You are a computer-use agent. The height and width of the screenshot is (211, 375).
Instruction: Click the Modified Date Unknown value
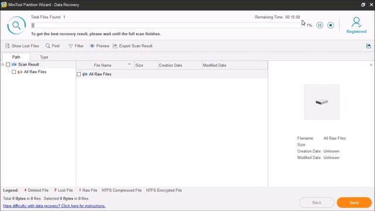point(331,158)
